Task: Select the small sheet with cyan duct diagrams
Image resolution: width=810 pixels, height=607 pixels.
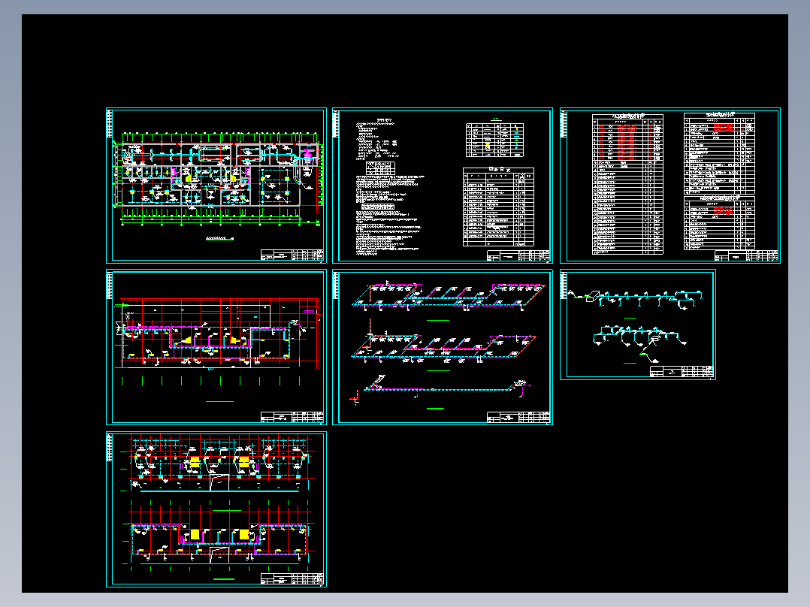Action: click(638, 325)
